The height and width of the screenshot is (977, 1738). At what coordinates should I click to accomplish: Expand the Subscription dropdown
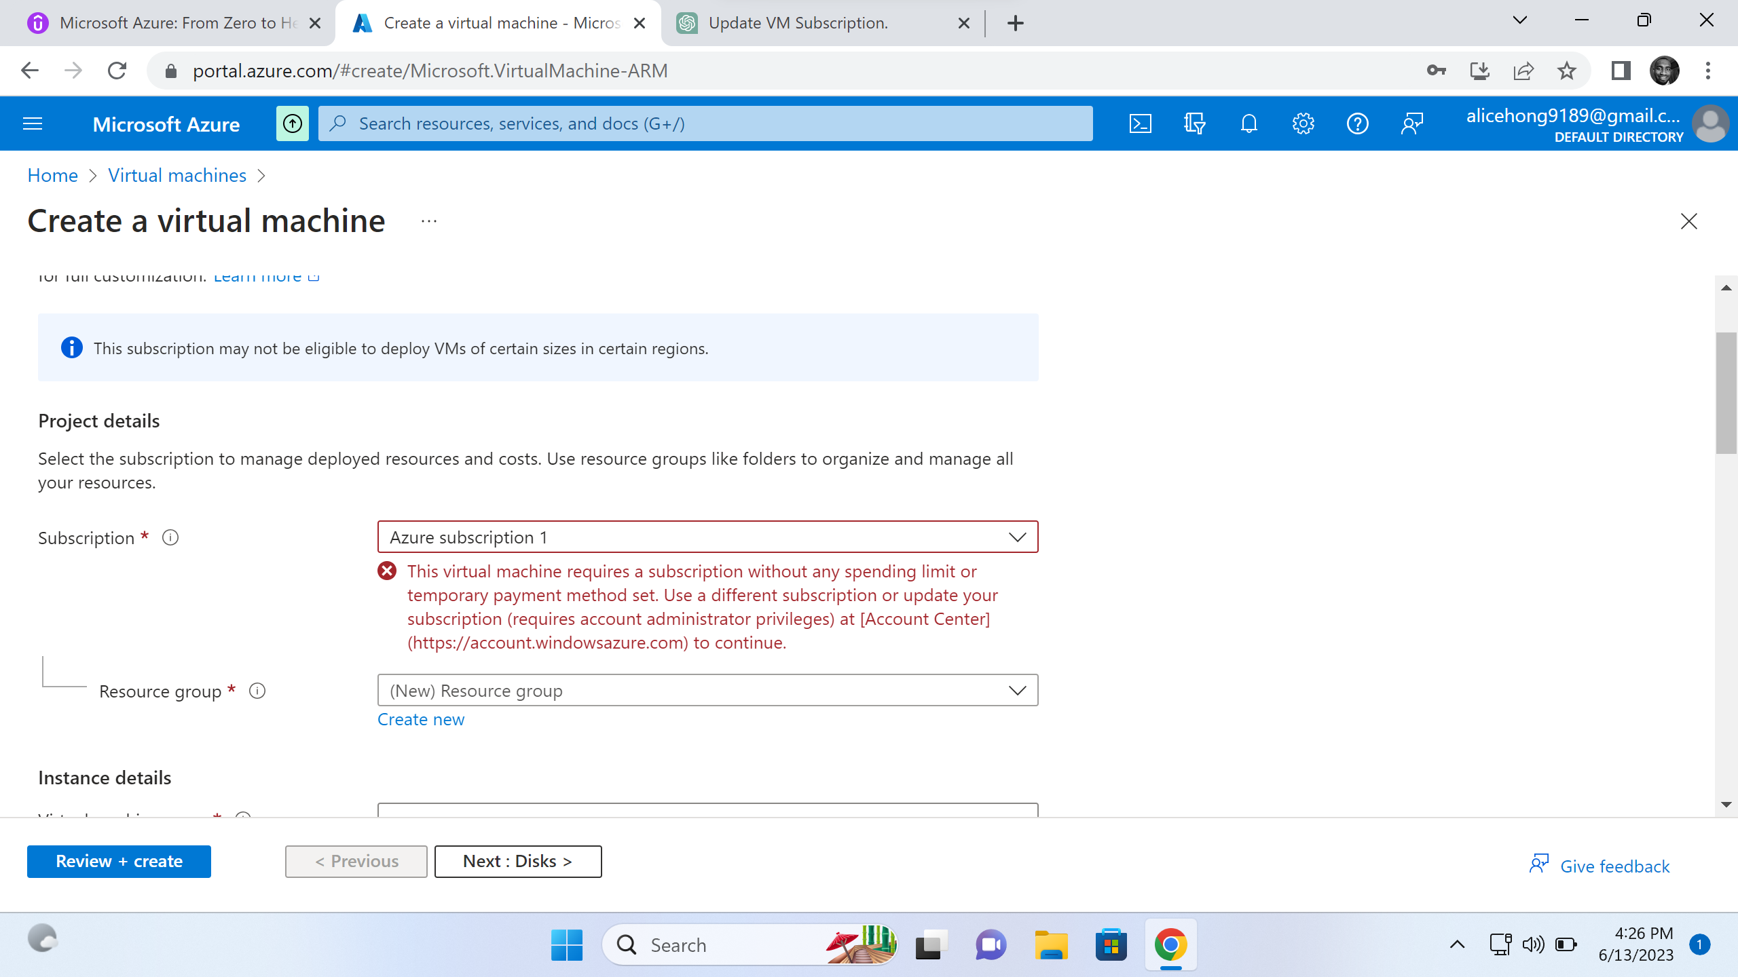point(707,537)
